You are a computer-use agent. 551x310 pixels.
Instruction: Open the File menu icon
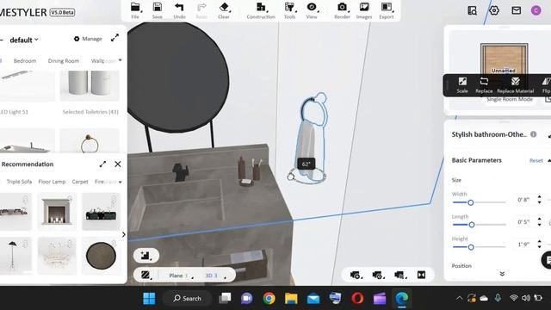point(135,7)
